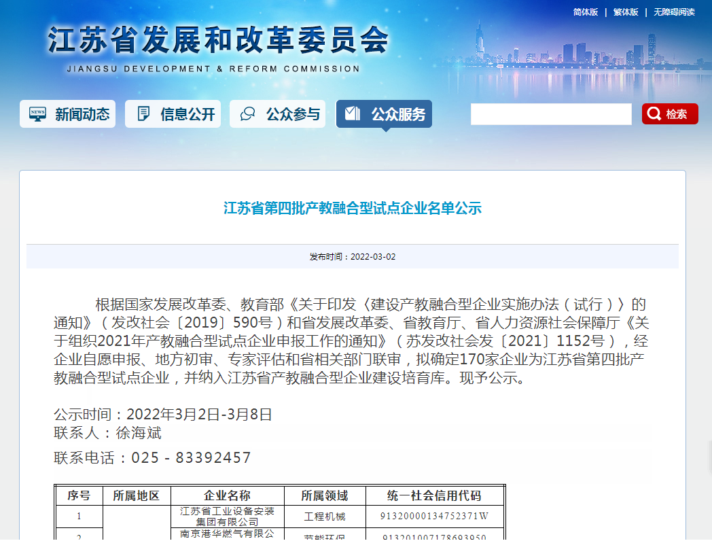
Task: Click the 统一社会信用代码 table header
Action: click(435, 495)
